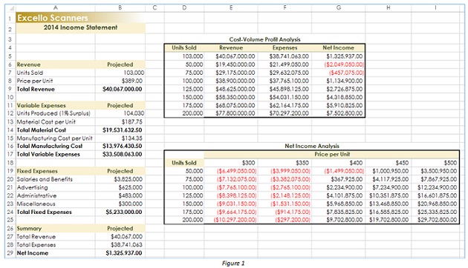This screenshot has width=468, height=268.
Task: Click the $29,702,800.00 cell in column I
Action: click(x=435, y=220)
